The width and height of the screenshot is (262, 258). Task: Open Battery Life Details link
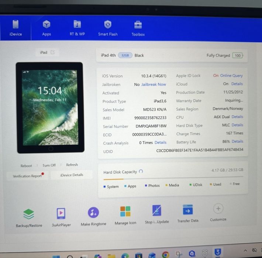[237, 141]
